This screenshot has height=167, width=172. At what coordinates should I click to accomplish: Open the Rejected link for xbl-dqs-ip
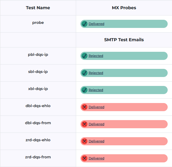pyautogui.click(x=96, y=90)
